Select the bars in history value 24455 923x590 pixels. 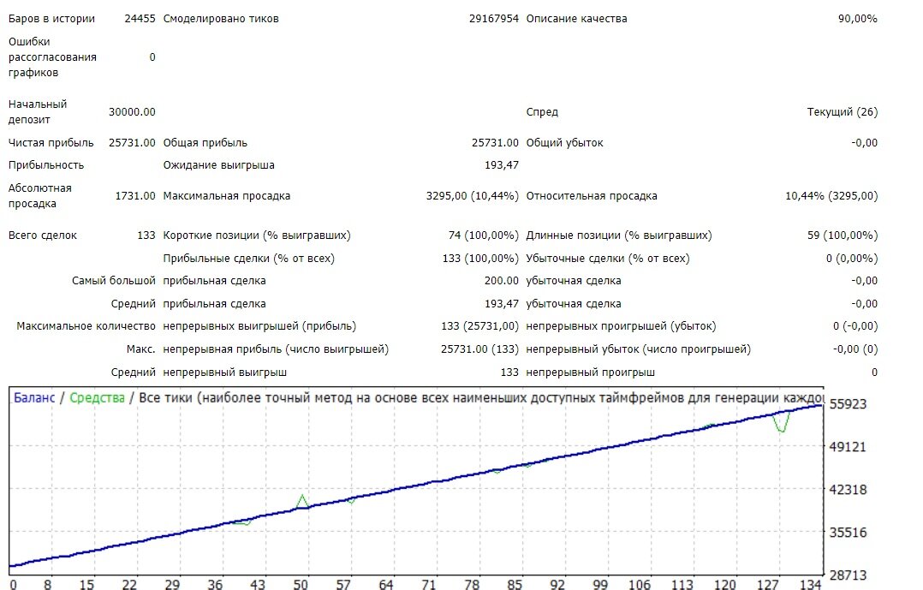tap(140, 18)
